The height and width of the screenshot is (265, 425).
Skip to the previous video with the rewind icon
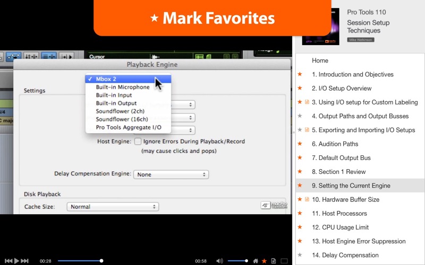pos(8,261)
